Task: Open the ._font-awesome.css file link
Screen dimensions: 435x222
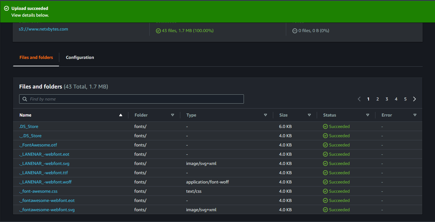Action: coord(38,191)
